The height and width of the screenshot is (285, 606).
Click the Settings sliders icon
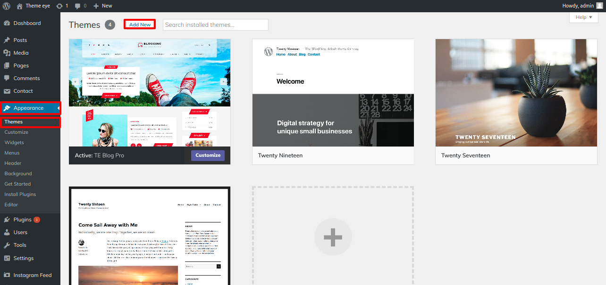7,258
